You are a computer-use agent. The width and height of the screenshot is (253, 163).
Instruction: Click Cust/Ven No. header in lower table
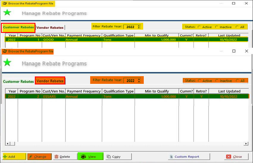[x=54, y=91]
